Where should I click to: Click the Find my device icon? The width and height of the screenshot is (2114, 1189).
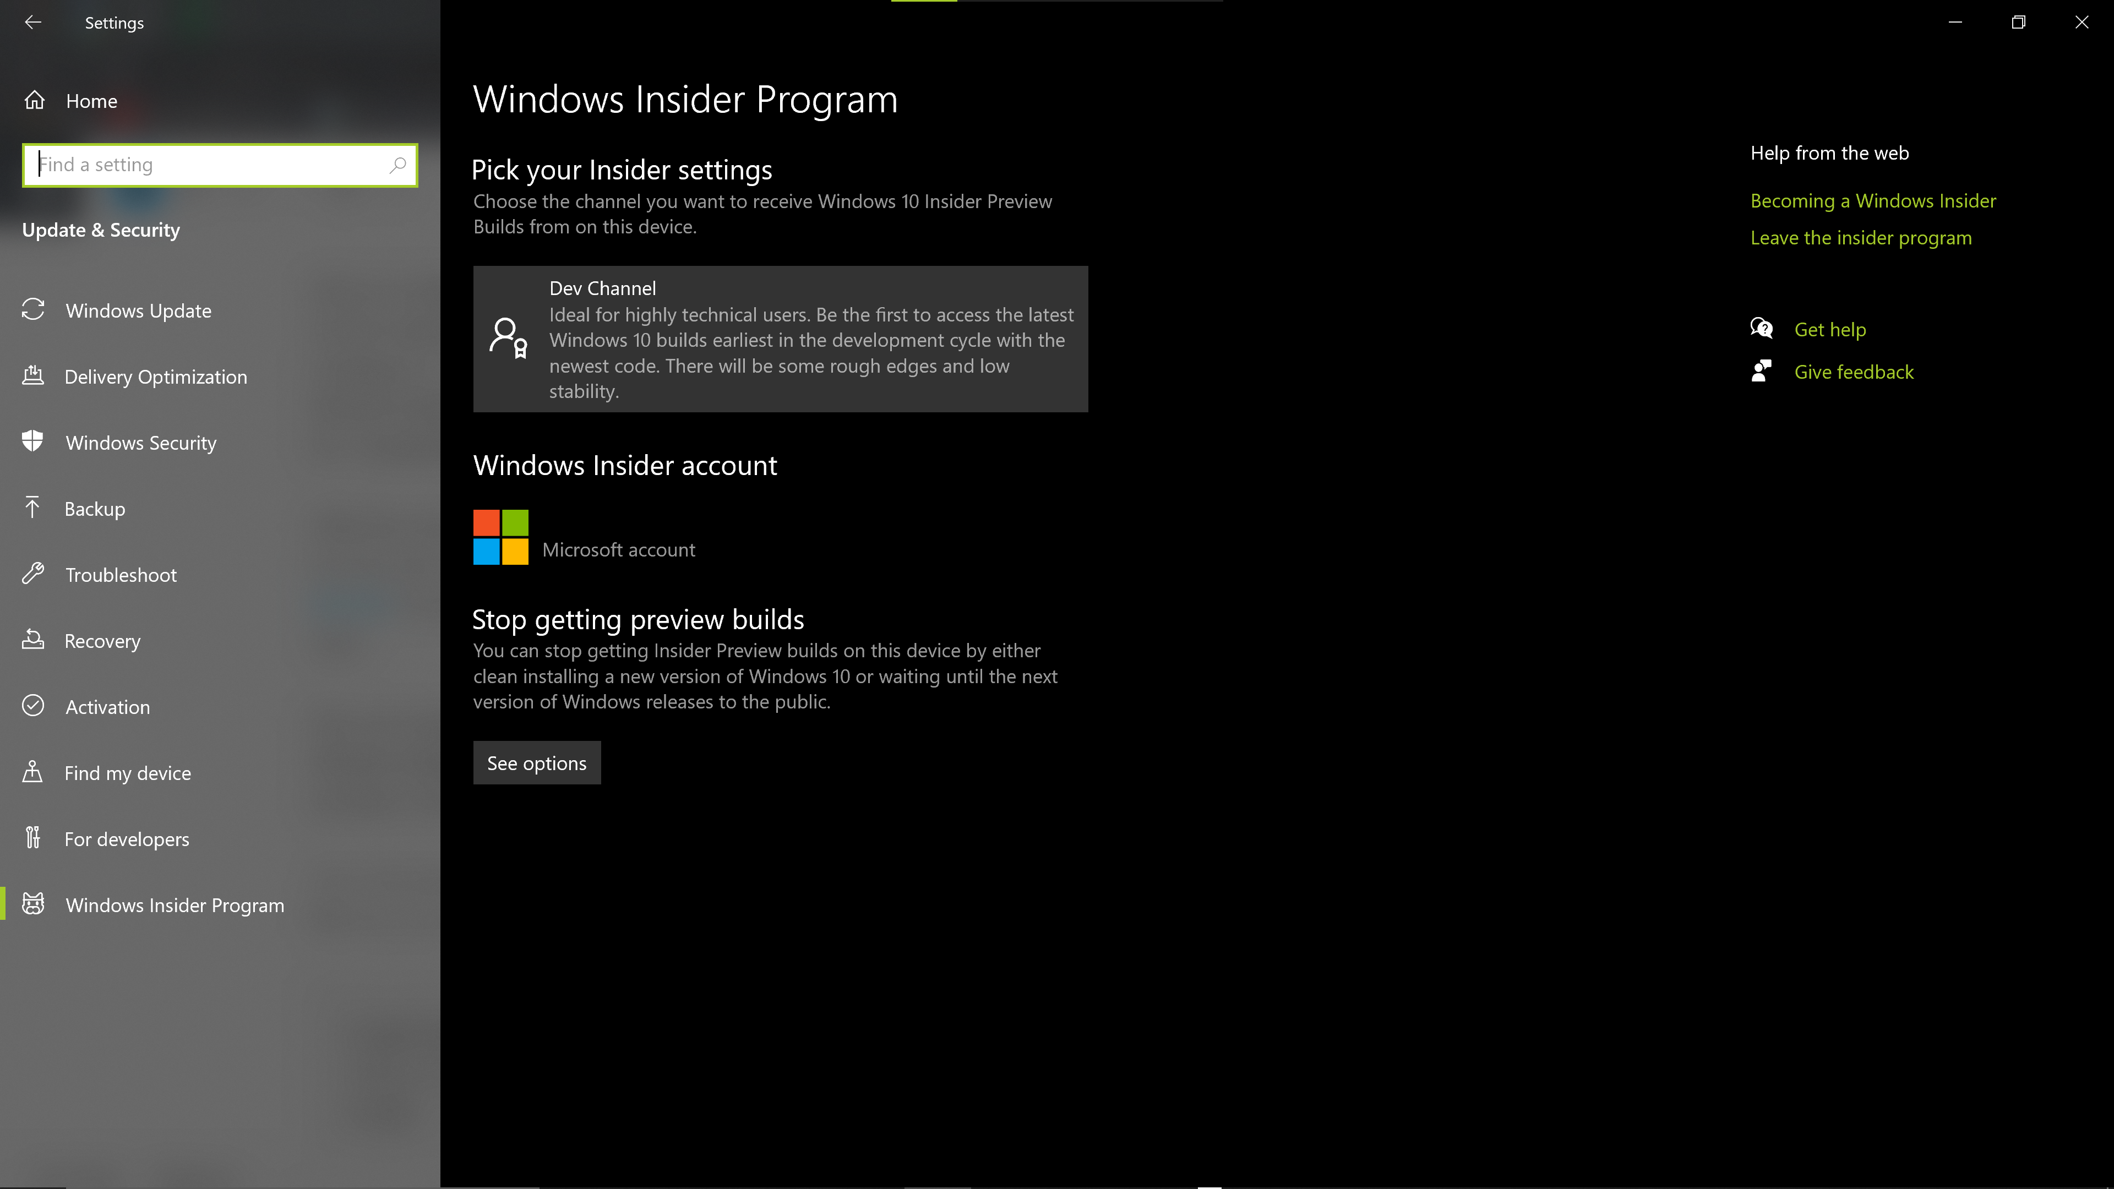coord(33,772)
